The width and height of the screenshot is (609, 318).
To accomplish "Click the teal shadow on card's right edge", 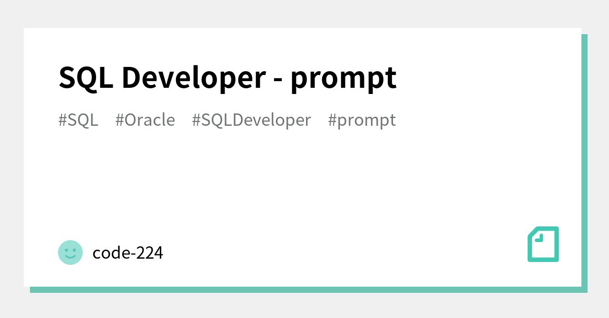I will point(584,161).
